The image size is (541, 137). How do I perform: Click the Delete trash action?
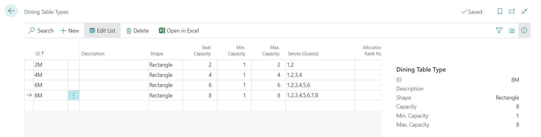[x=137, y=30]
